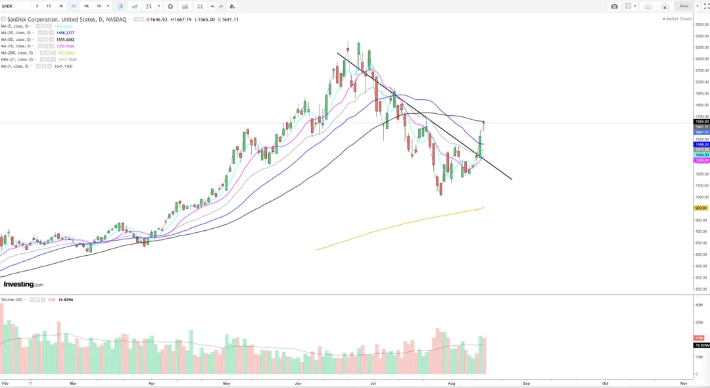Click the bars icon beside its dropdown arrow
The width and height of the screenshot is (710, 388).
tap(149, 7)
